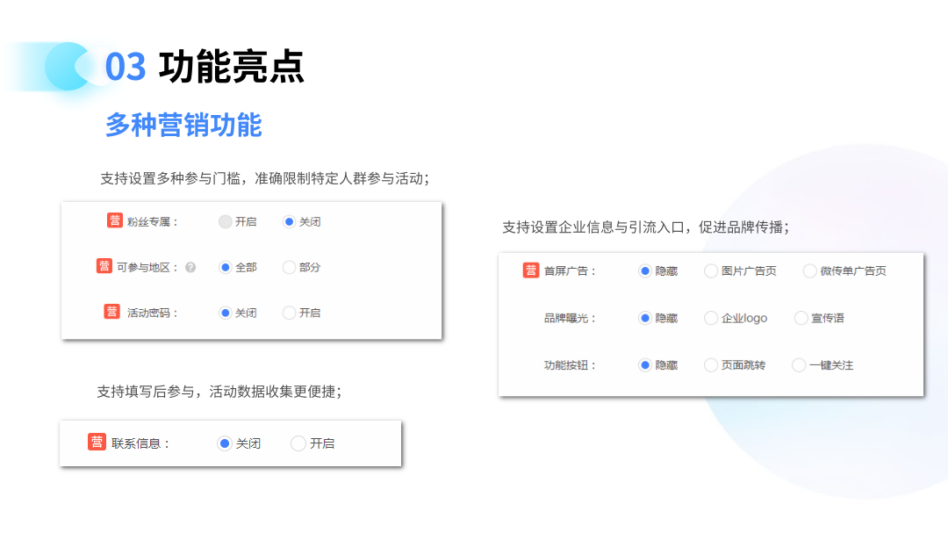Click the 粉丝专属 label
This screenshot has height=533, width=948.
coord(152,222)
